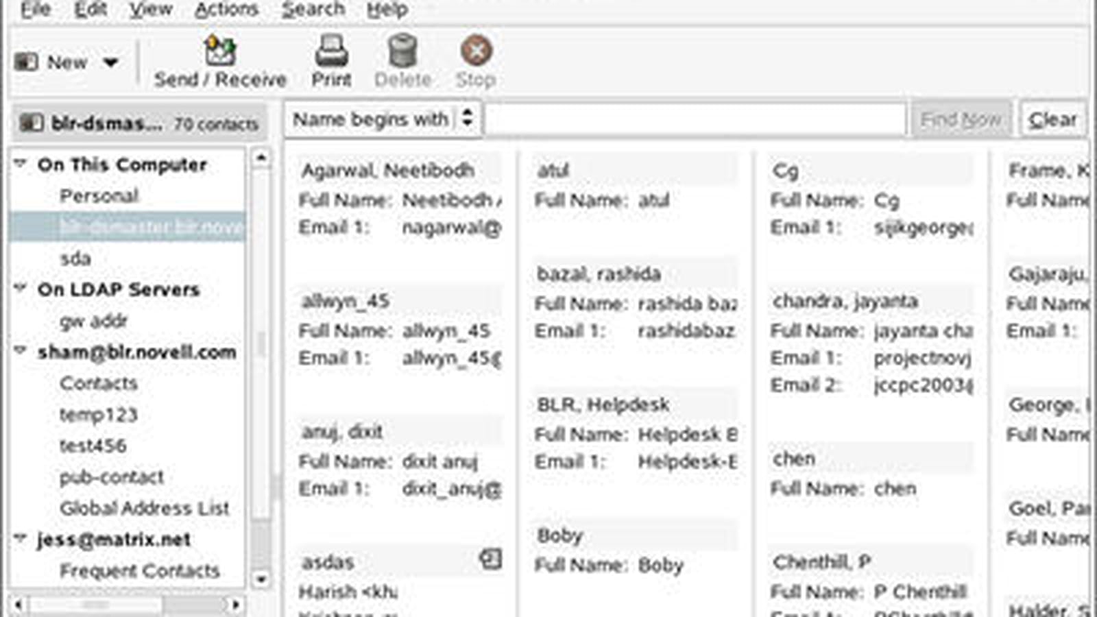Open the Edit menu

[91, 10]
